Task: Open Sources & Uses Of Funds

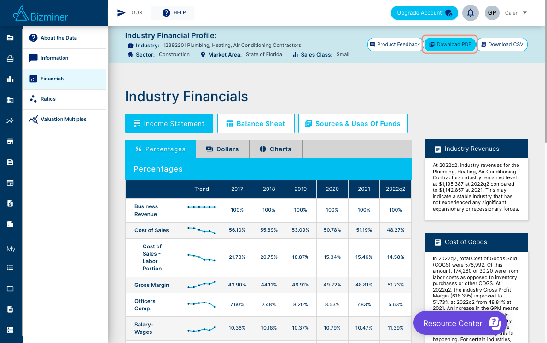Action: pyautogui.click(x=353, y=123)
